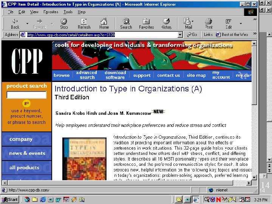272x204 pixels.
Task: Click the shield antivirus tray icon
Action: click(x=213, y=200)
